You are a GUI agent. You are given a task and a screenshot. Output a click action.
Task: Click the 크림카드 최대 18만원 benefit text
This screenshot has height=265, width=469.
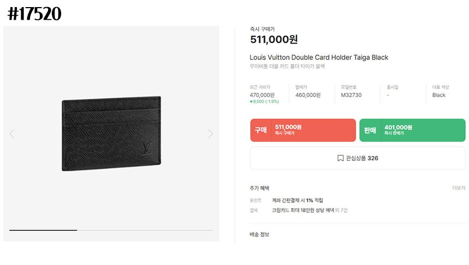[x=303, y=210]
